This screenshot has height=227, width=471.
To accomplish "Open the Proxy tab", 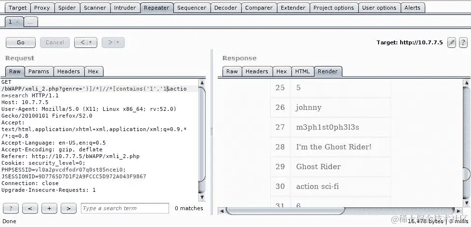I will [x=42, y=8].
